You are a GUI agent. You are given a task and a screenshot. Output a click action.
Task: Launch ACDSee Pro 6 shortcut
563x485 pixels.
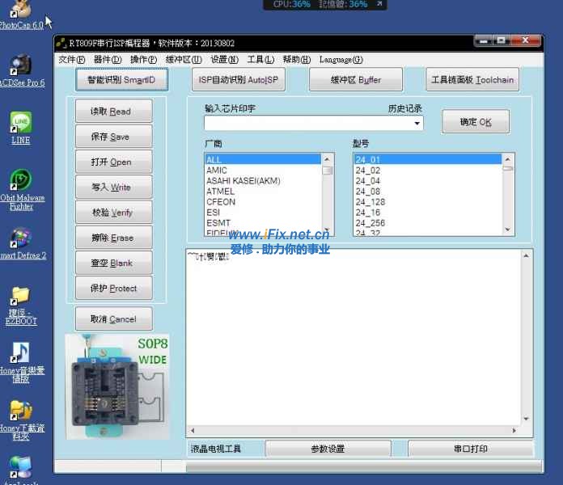click(20, 67)
